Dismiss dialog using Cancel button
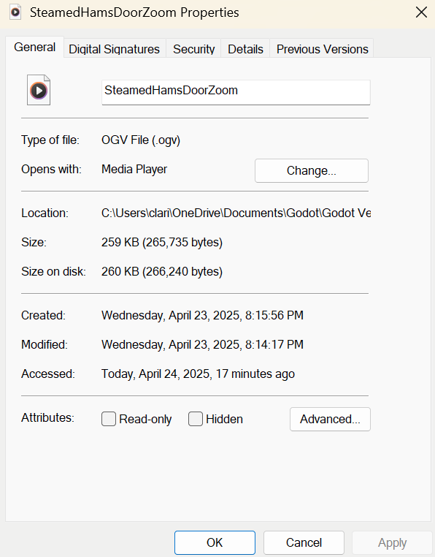 pyautogui.click(x=304, y=542)
